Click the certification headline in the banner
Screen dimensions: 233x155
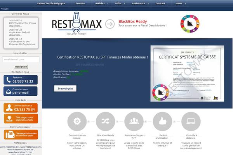coord(103,57)
